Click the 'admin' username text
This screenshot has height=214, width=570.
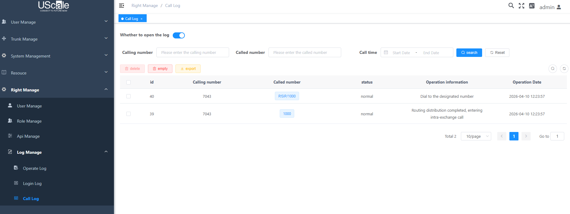[547, 7]
